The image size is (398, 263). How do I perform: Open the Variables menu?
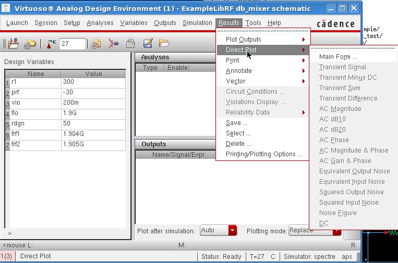[134, 23]
